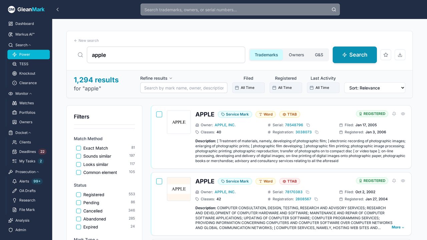Viewport: 427px width, 240px height.
Task: Open the Sort: Relevance dropdown
Action: coord(375,88)
